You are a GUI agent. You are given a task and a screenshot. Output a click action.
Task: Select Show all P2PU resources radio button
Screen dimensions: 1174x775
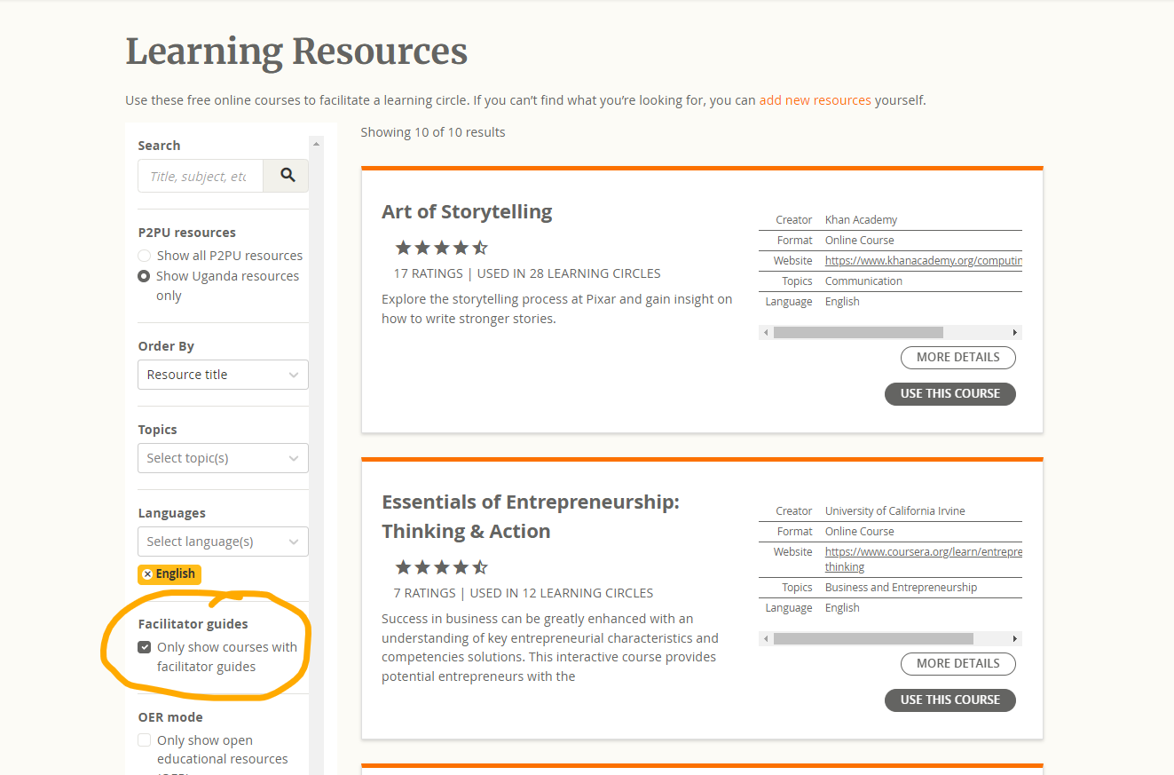144,256
